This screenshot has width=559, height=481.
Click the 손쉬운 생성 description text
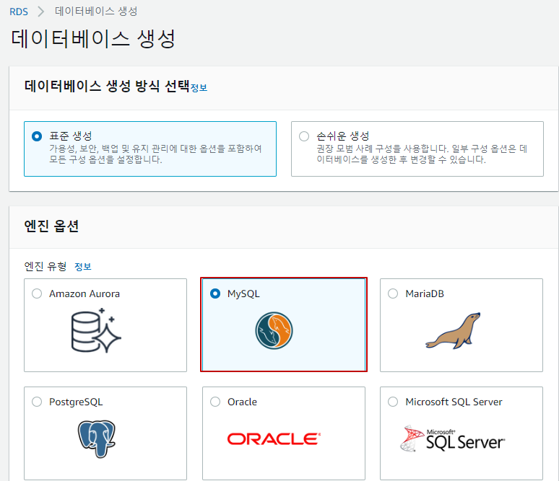point(422,154)
